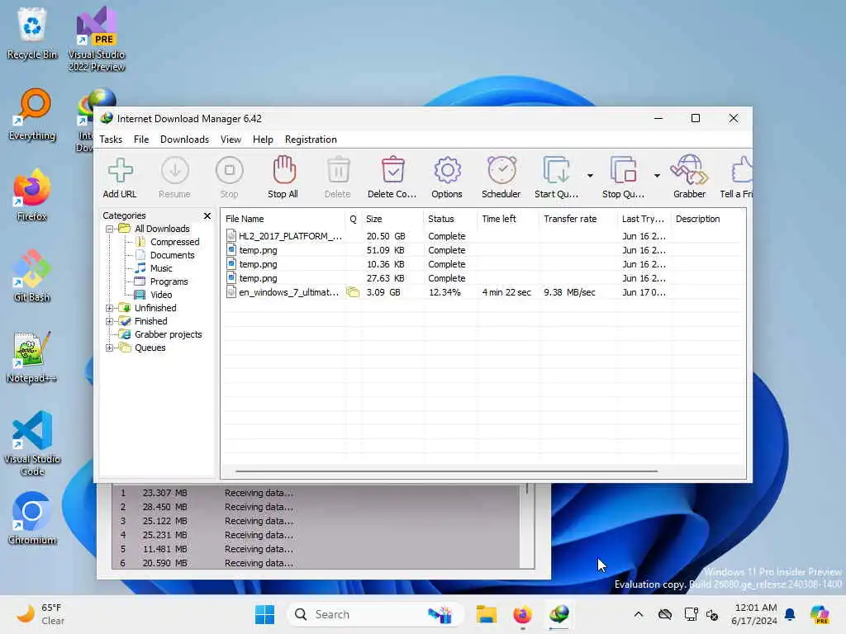846x634 pixels.
Task: Open the View menu
Action: point(231,139)
